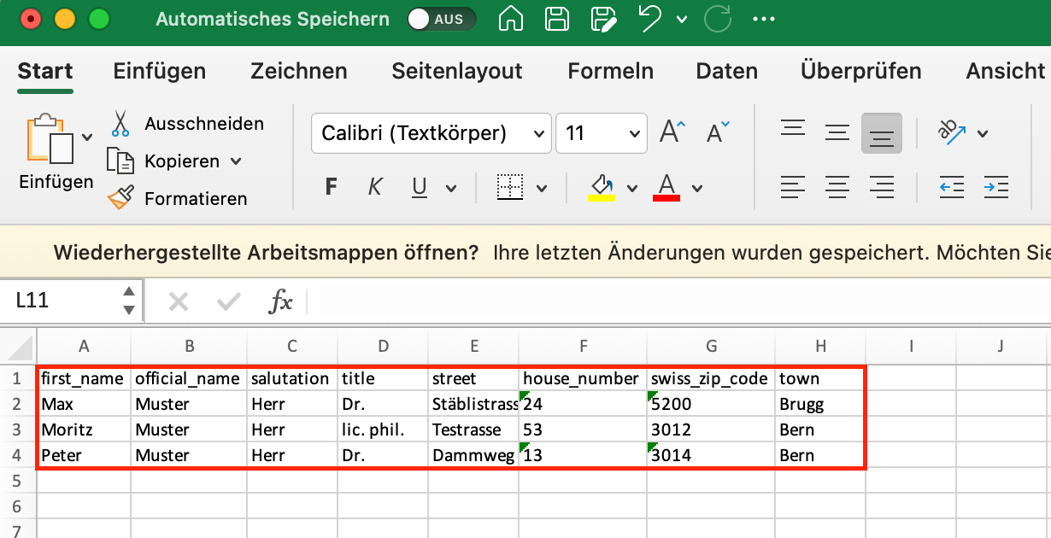Open the Calibri font name dropdown
Screen dimensions: 1051x538
coord(430,133)
